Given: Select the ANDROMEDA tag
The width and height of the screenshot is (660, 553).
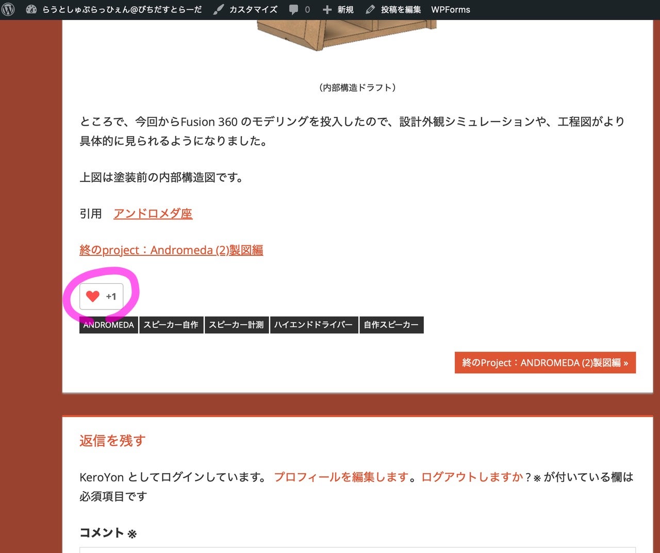Looking at the screenshot, I should tap(108, 325).
